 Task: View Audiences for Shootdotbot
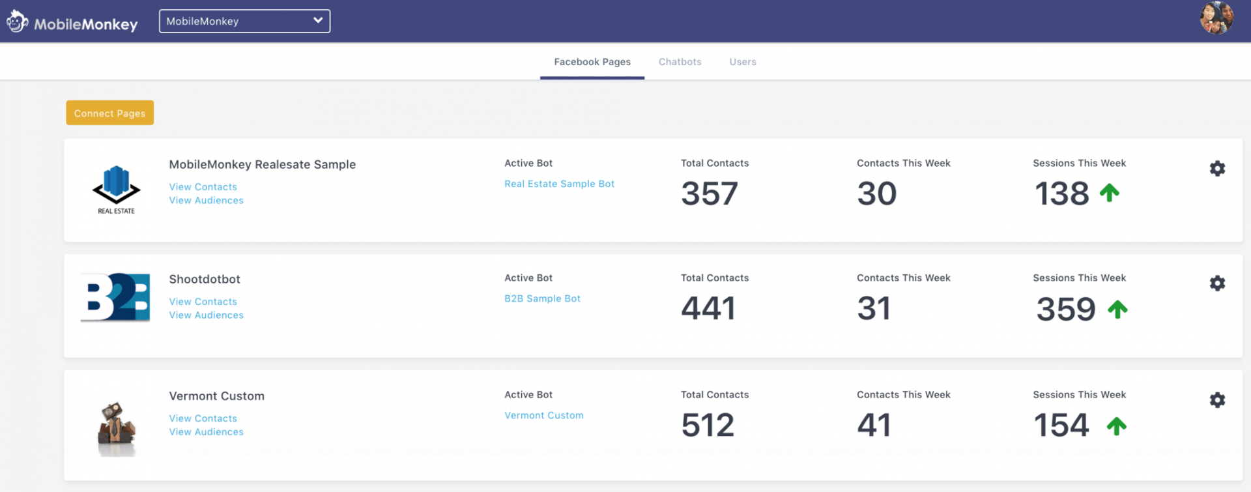click(206, 315)
